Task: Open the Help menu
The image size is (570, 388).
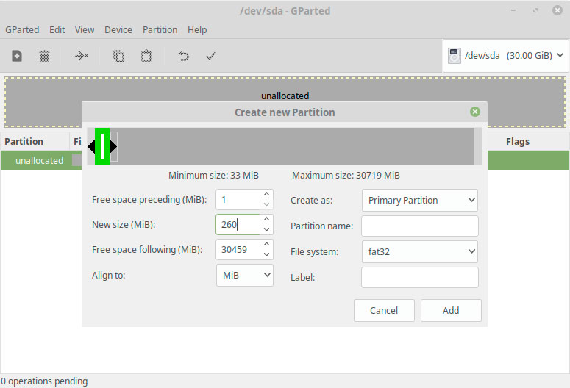Action: [x=197, y=30]
